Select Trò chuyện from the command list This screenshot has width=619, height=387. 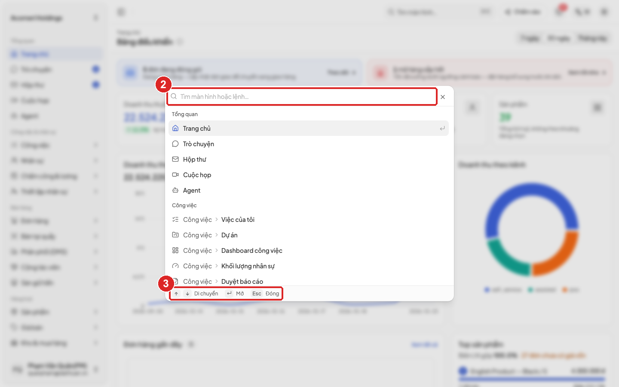[309, 144]
